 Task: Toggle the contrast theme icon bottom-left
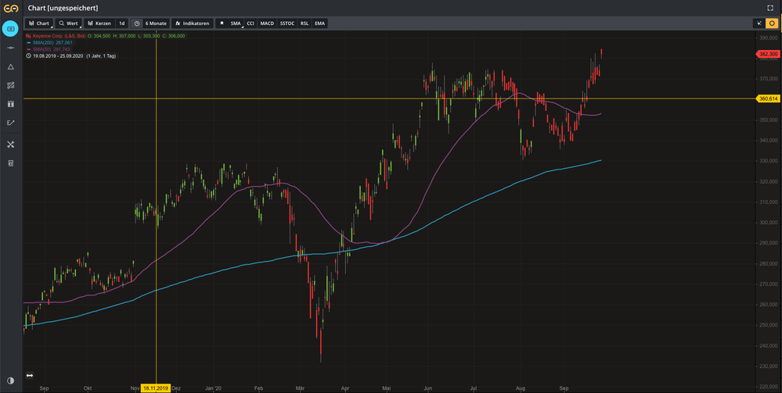(x=11, y=380)
